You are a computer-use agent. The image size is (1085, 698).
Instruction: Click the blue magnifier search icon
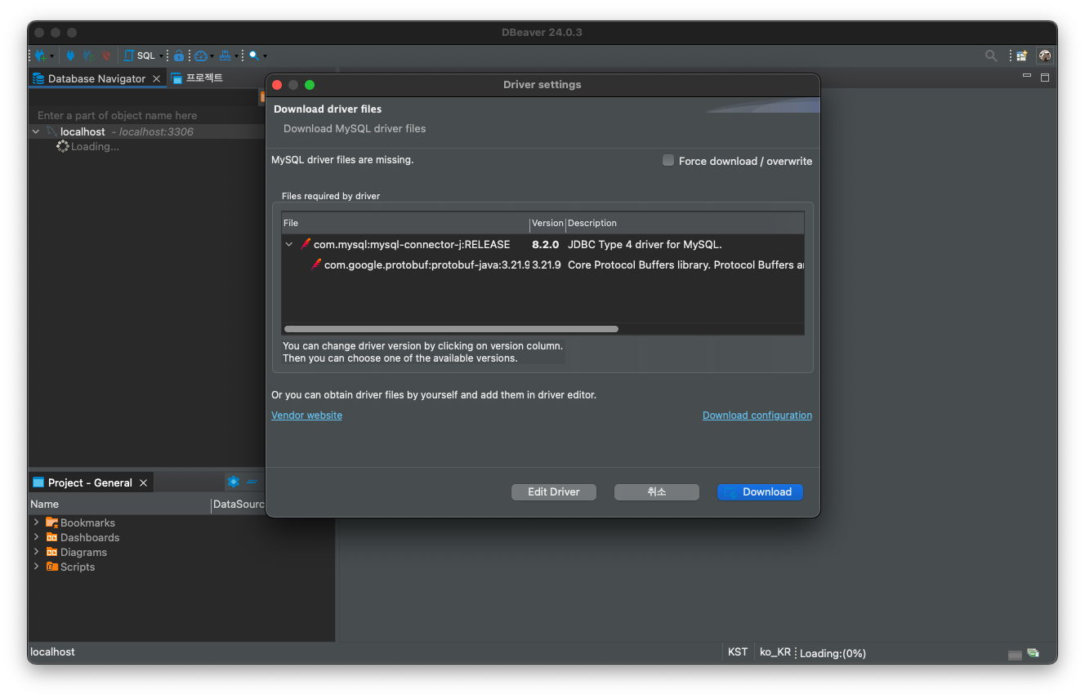[254, 56]
